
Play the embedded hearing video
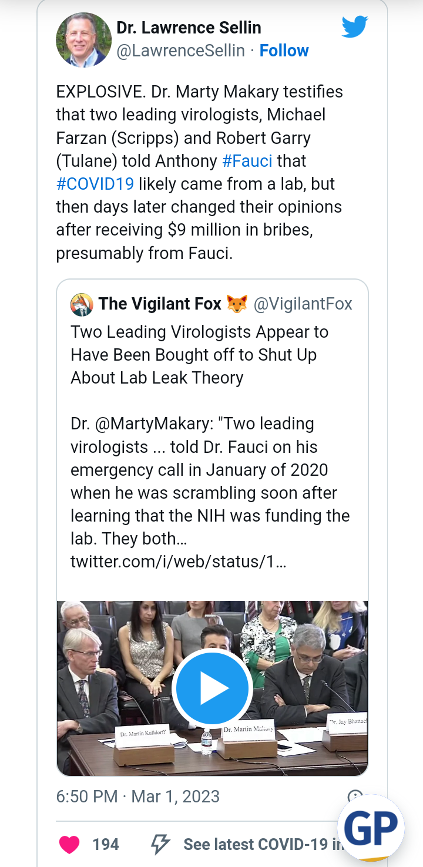[212, 688]
